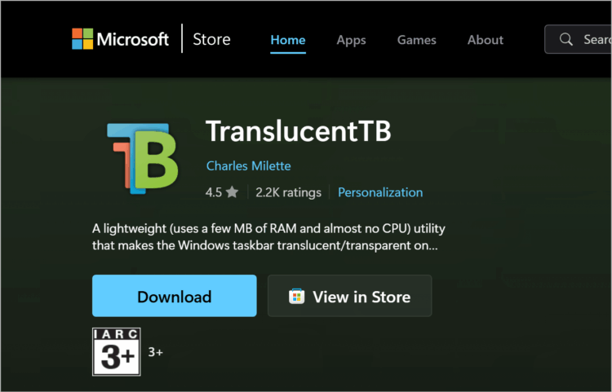This screenshot has height=392, width=612.
Task: Click the search magnifier icon
Action: (x=565, y=39)
